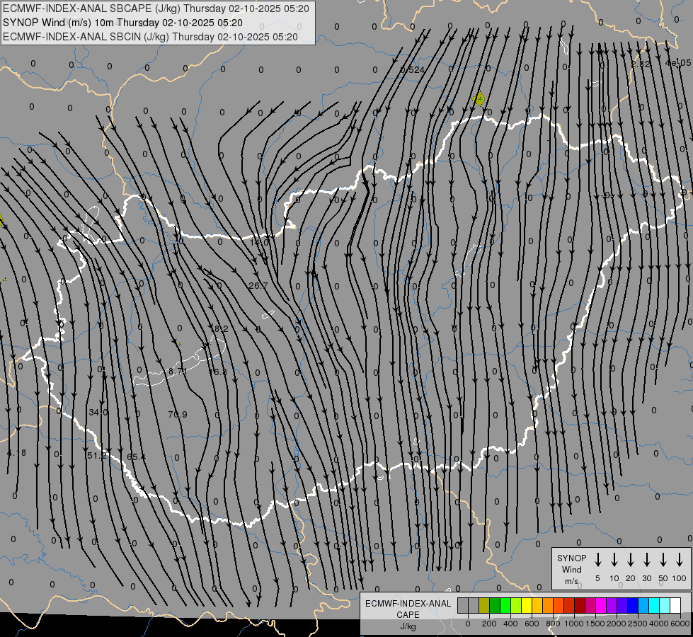Pick the dark red CAPE legend swatch
Viewport: 693px width, 637px height.
pos(580,605)
